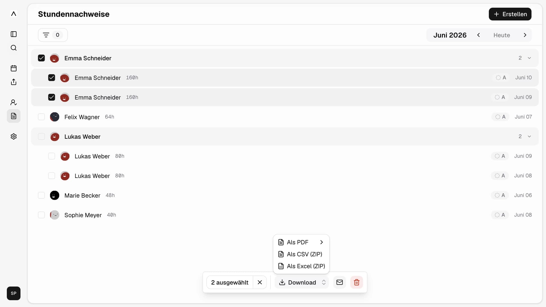Screen dimensions: 546x307
Task: Open the timesheets document sidebar icon
Action: (14, 116)
